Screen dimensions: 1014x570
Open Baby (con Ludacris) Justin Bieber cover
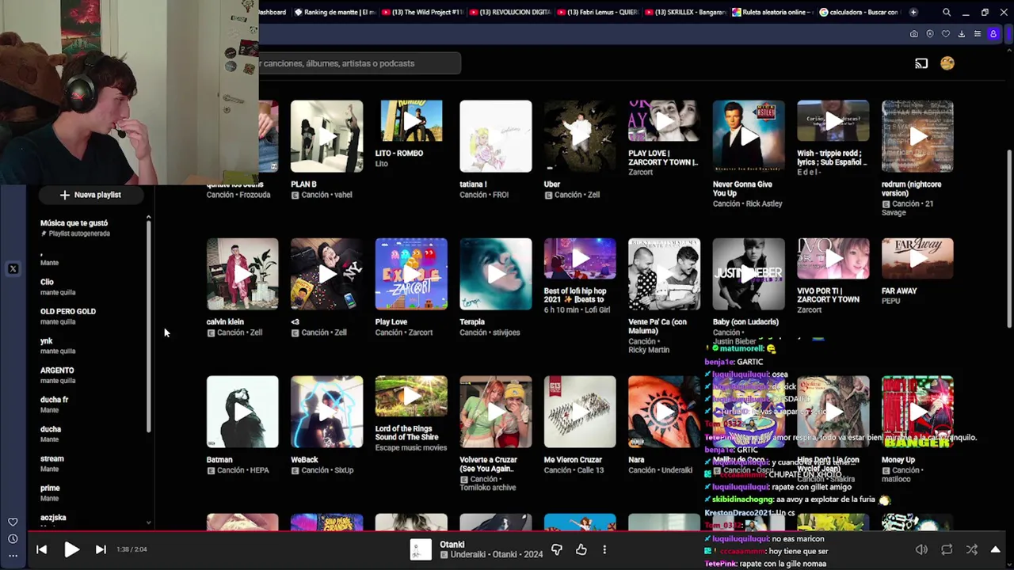coord(749,274)
